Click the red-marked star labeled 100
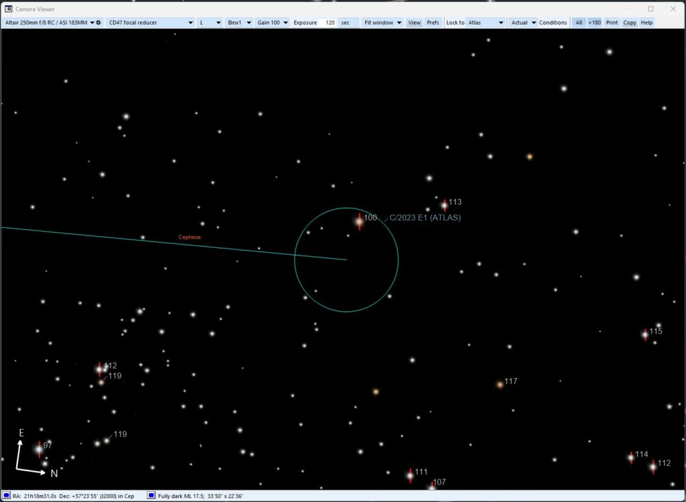This screenshot has width=686, height=502. [x=359, y=221]
